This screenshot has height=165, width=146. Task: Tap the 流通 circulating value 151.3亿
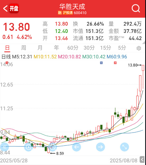coord(95,38)
